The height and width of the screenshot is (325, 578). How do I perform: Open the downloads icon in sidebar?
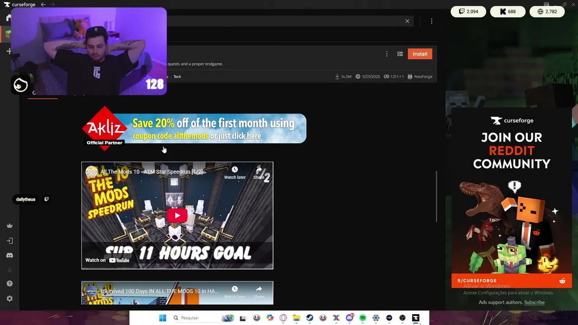(9, 270)
